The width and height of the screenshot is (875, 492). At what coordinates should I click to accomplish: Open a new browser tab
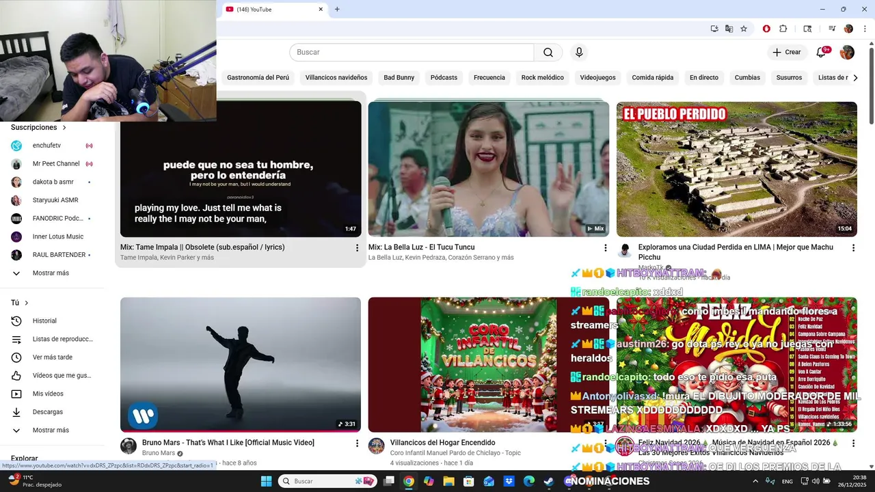[337, 10]
